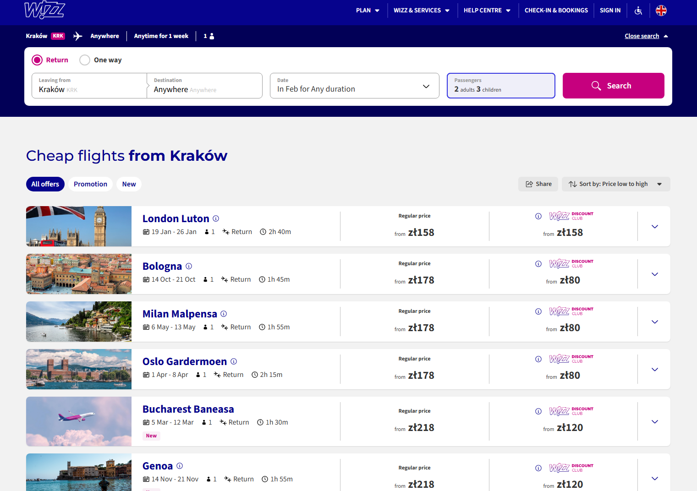Click the Share button
Viewport: 697px width, 491px height.
pyautogui.click(x=538, y=184)
